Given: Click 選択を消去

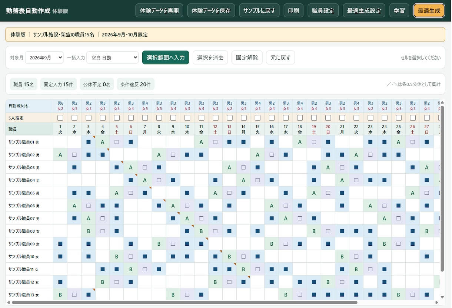Looking at the screenshot, I should point(210,58).
